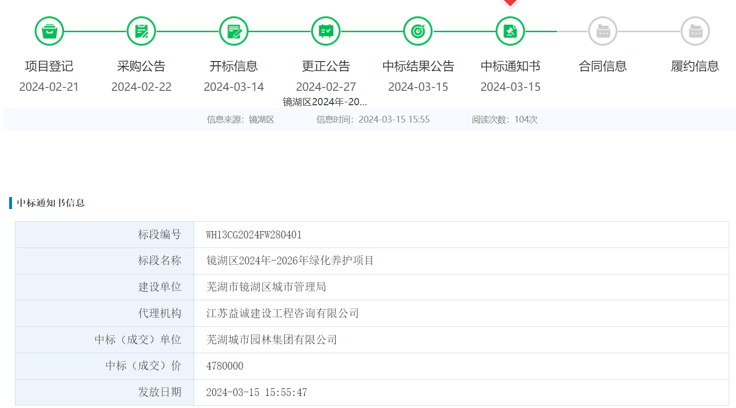Select the 开标信息 stage icon

coord(234,31)
